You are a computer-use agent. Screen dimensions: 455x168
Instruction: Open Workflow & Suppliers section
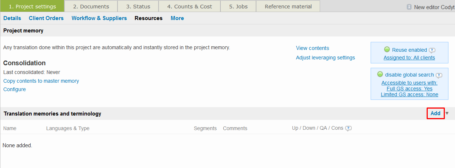[x=99, y=18]
